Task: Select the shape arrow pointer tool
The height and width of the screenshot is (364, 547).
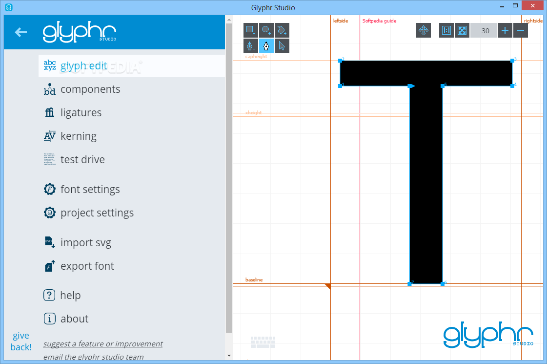Action: click(x=282, y=46)
